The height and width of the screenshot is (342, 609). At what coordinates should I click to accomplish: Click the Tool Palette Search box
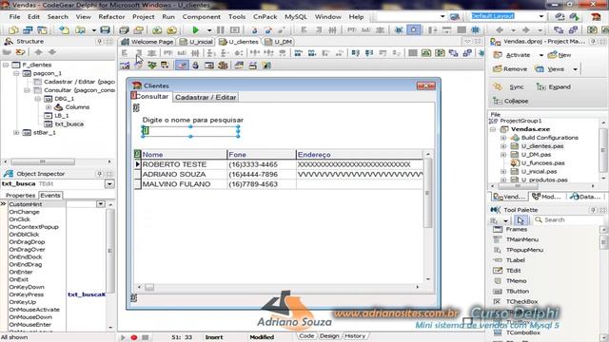pyautogui.click(x=568, y=220)
